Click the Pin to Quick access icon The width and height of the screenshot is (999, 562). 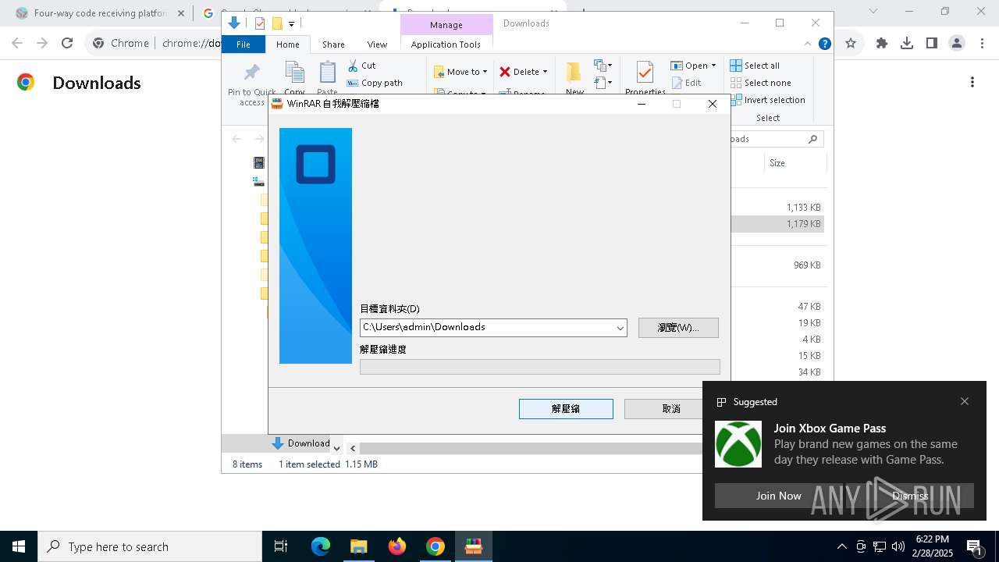click(251, 73)
